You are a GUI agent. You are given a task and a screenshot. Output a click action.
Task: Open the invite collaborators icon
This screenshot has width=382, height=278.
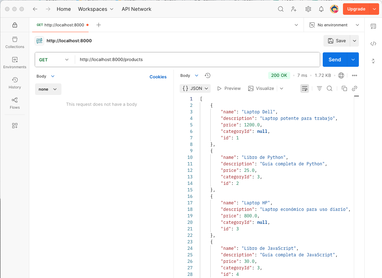point(294,9)
